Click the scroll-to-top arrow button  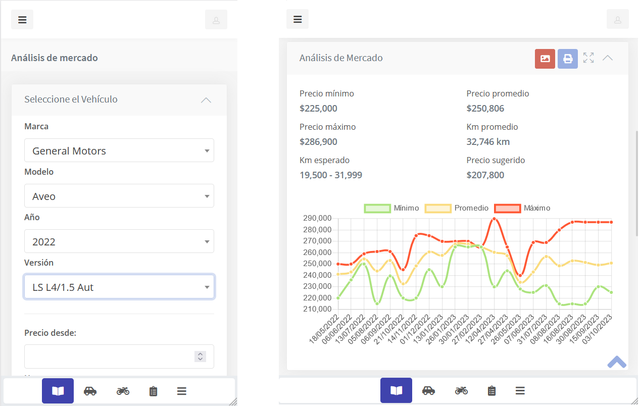tap(617, 362)
